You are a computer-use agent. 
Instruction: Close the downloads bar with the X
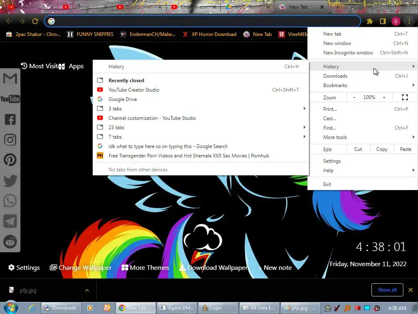[x=411, y=290]
